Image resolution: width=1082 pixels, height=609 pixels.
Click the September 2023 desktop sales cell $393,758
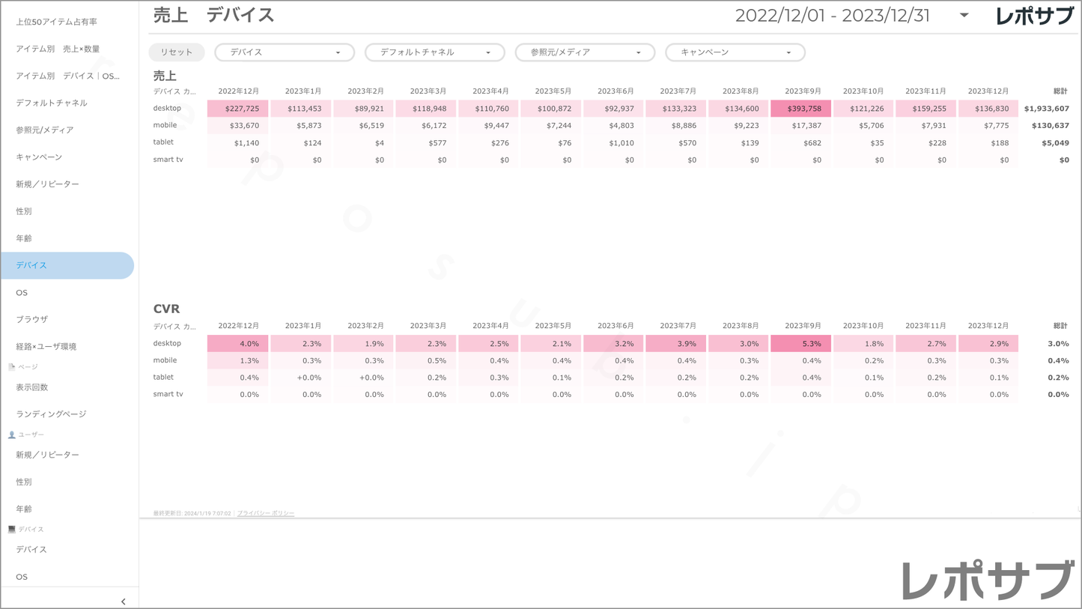800,109
